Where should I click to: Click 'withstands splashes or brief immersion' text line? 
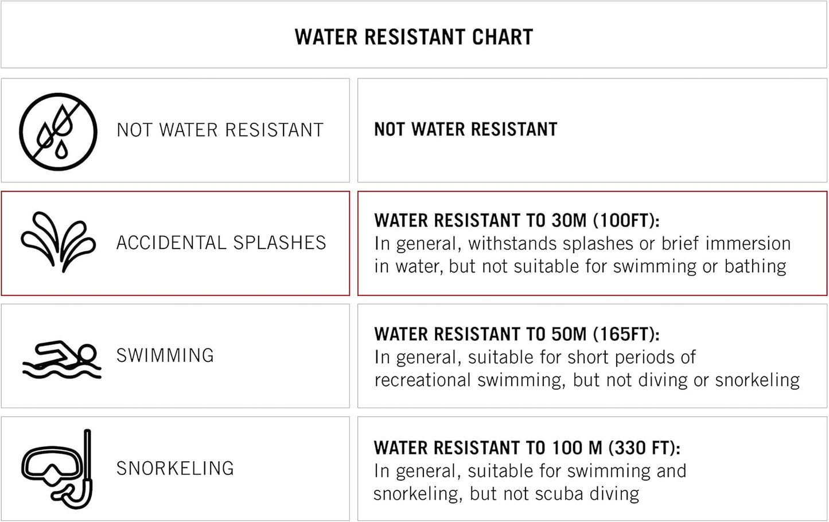click(582, 244)
